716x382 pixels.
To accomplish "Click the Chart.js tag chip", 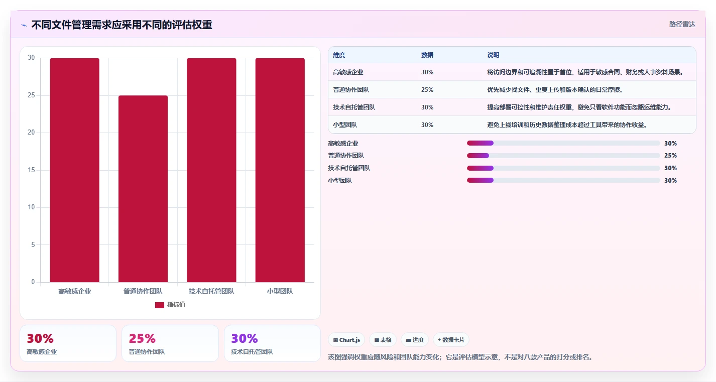I will [346, 340].
